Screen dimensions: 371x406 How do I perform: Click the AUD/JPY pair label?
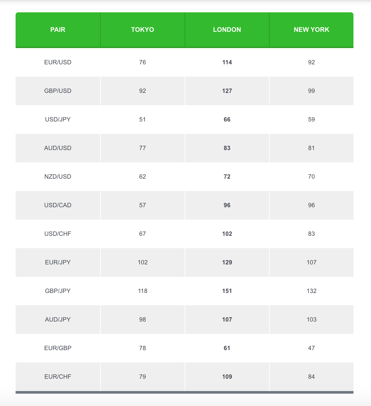[58, 320]
